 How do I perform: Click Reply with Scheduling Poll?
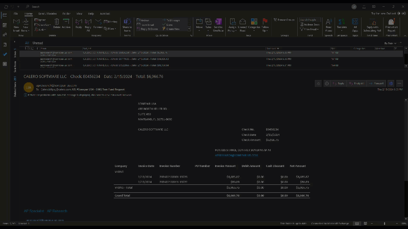(372, 25)
